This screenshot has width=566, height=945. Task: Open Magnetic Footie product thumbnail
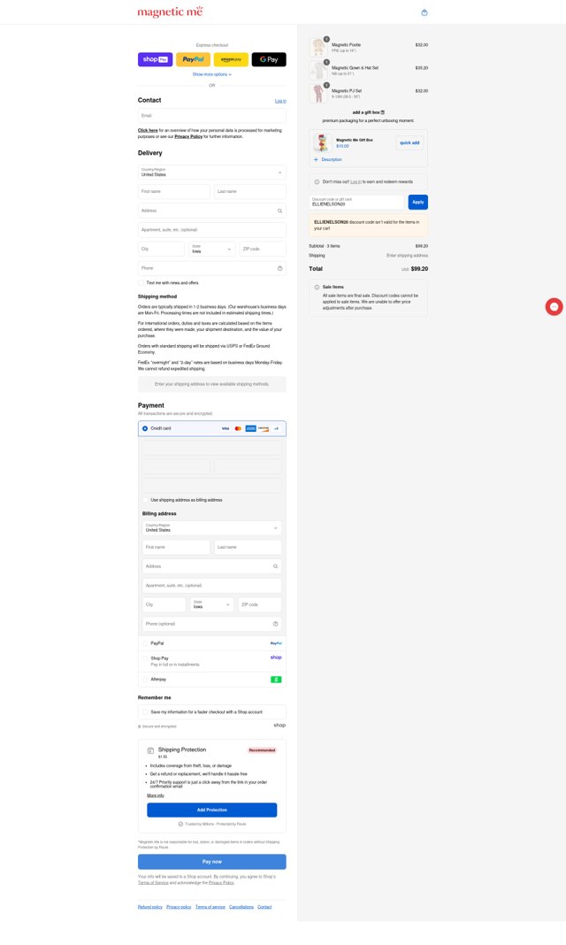318,47
